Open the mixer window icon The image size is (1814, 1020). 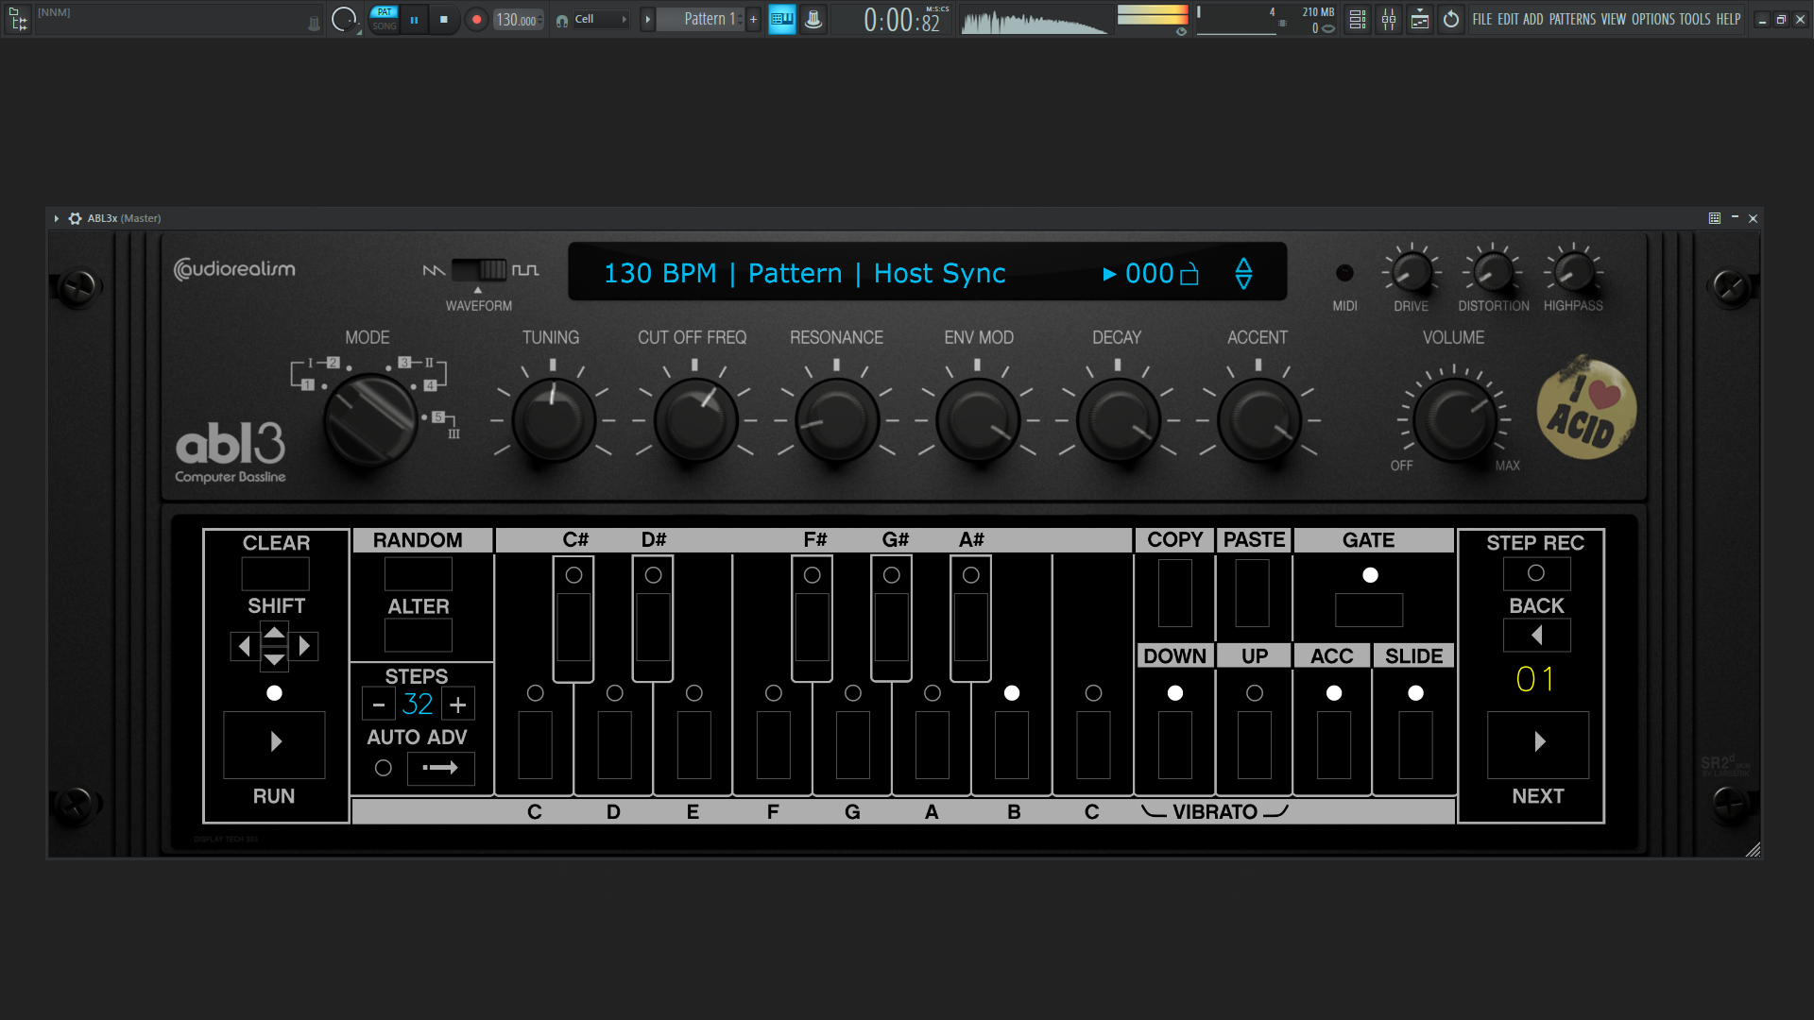[1388, 19]
